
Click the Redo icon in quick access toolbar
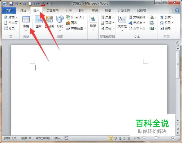[x=25, y=4]
